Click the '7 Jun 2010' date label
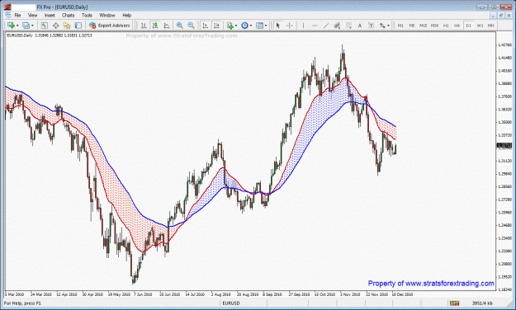 click(143, 294)
